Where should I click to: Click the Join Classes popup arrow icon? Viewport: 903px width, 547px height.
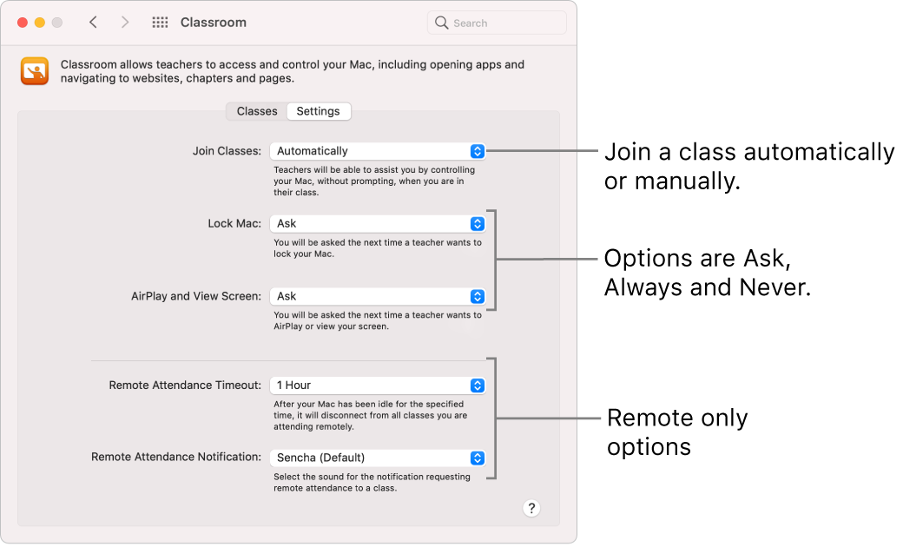point(477,150)
